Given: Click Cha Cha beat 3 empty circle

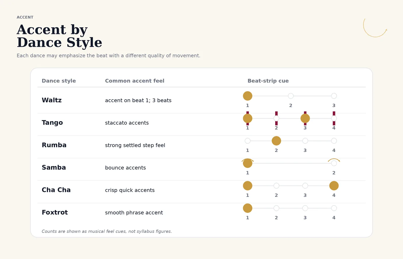Looking at the screenshot, I should coord(305,186).
